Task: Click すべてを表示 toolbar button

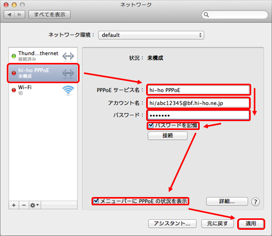Action: tap(49, 15)
